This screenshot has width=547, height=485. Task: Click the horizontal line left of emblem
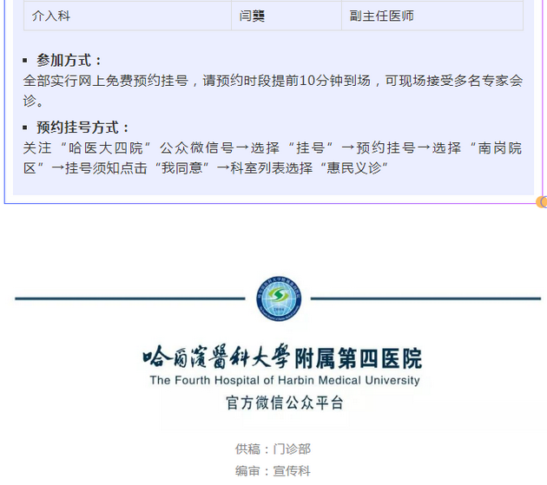(x=130, y=299)
